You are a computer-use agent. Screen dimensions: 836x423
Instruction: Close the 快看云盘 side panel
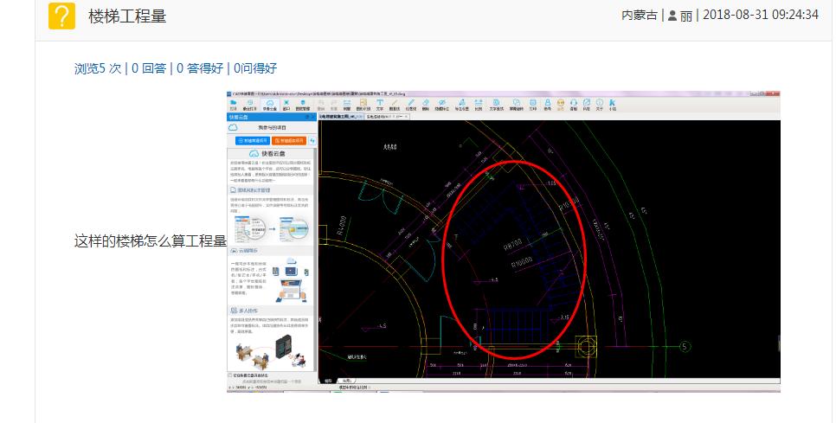[313, 117]
